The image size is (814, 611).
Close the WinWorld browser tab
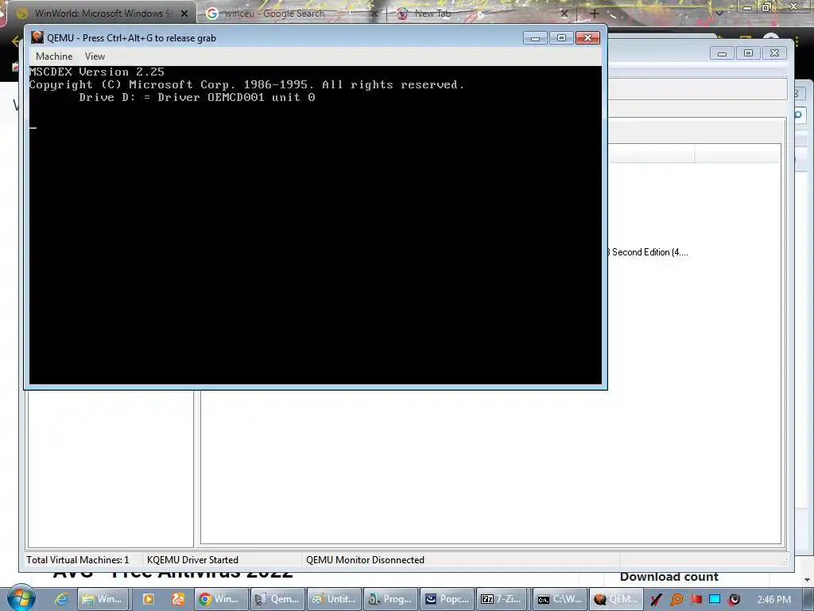pos(184,14)
